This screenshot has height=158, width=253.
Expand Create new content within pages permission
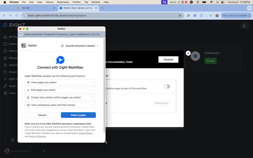60,98
